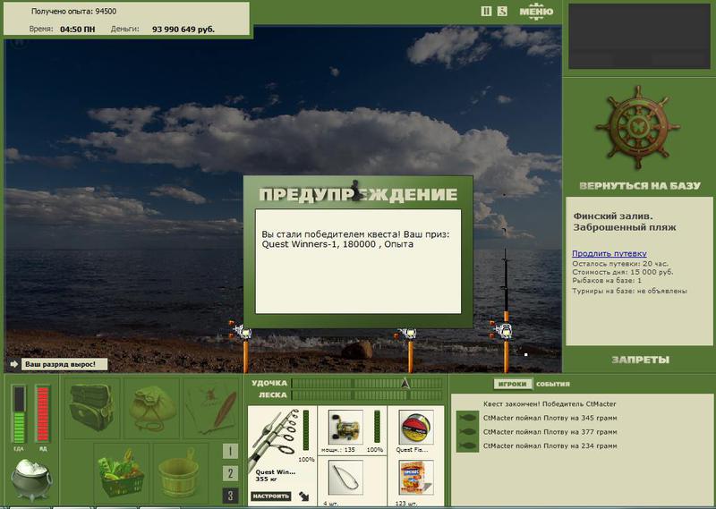Select the bait package showing 123 шт.
716x509 pixels.
[415, 478]
